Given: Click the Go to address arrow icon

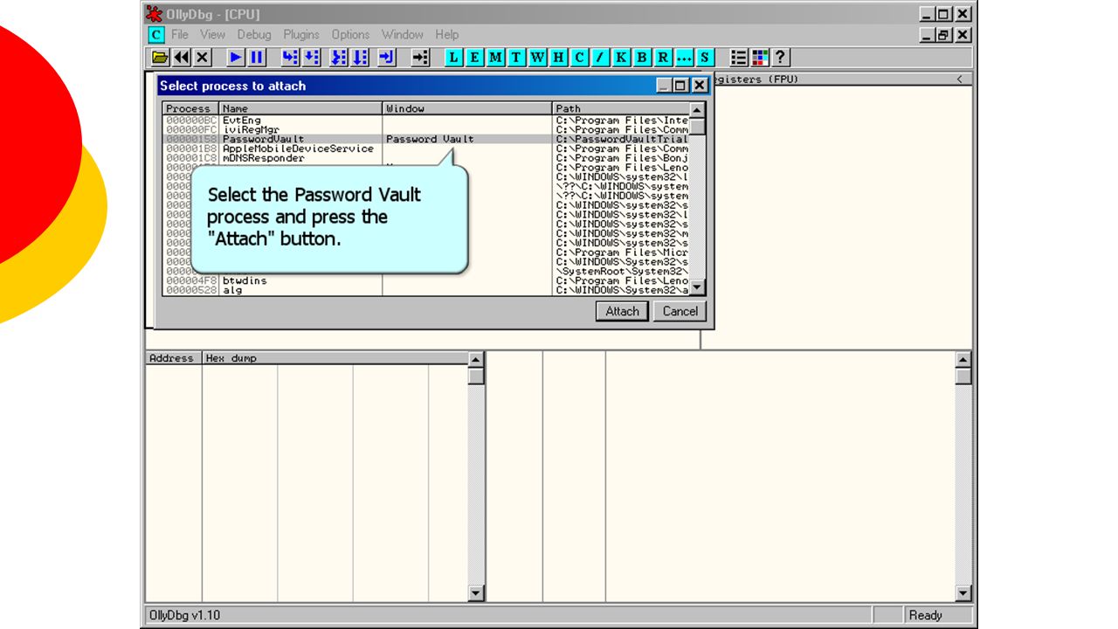Looking at the screenshot, I should coord(421,57).
